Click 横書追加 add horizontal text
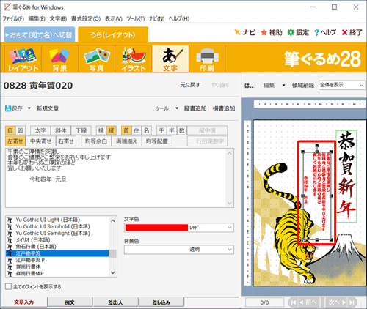This screenshot has width=367, height=309. pyautogui.click(x=224, y=108)
